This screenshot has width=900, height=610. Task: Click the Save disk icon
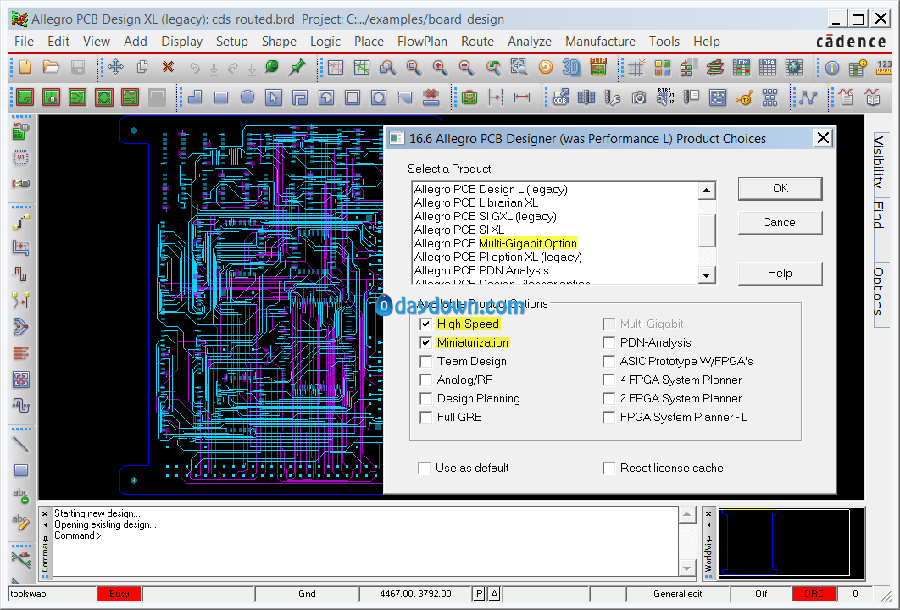[77, 67]
